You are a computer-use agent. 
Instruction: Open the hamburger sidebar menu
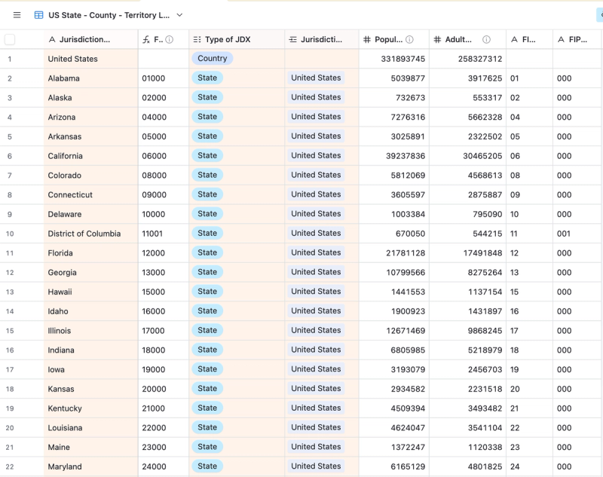pyautogui.click(x=17, y=15)
